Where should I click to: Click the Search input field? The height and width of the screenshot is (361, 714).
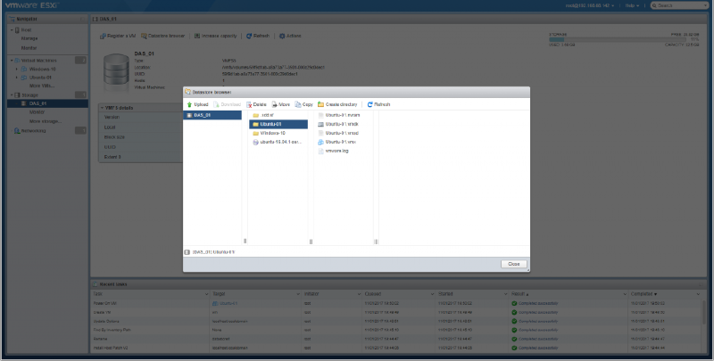[x=681, y=5]
